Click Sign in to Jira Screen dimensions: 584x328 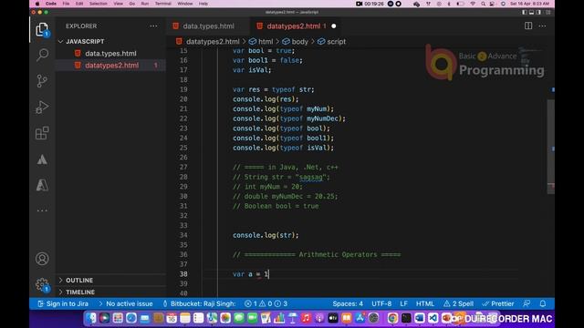click(63, 303)
